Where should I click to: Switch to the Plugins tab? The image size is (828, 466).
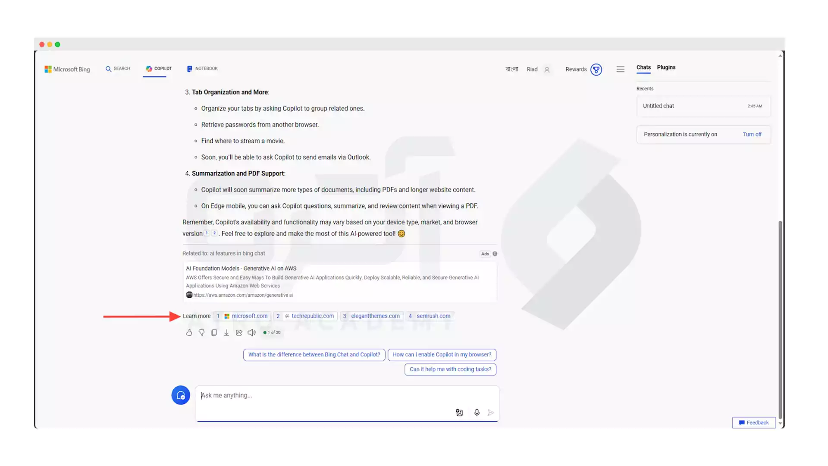coord(666,67)
